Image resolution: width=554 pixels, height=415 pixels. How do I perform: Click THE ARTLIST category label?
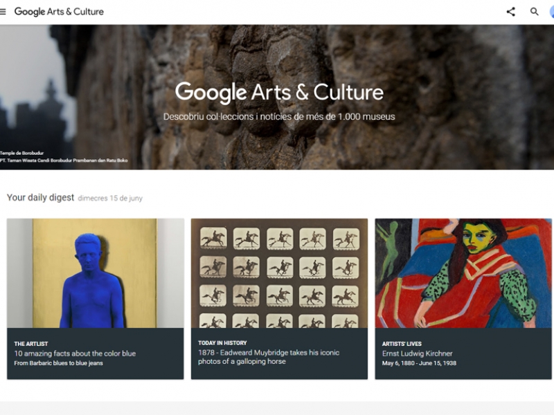(31, 344)
